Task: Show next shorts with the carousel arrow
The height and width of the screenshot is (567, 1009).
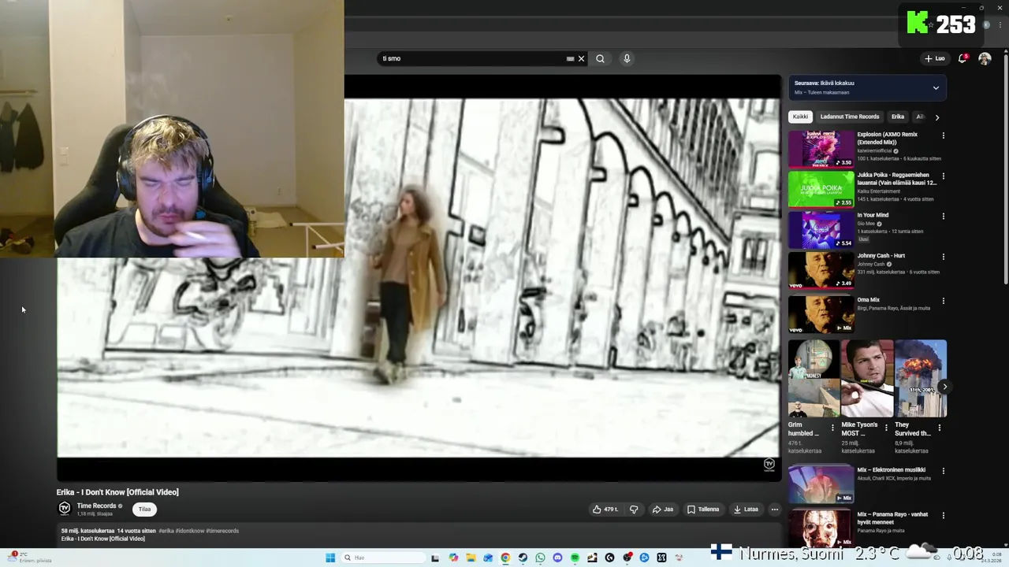Action: (x=944, y=387)
